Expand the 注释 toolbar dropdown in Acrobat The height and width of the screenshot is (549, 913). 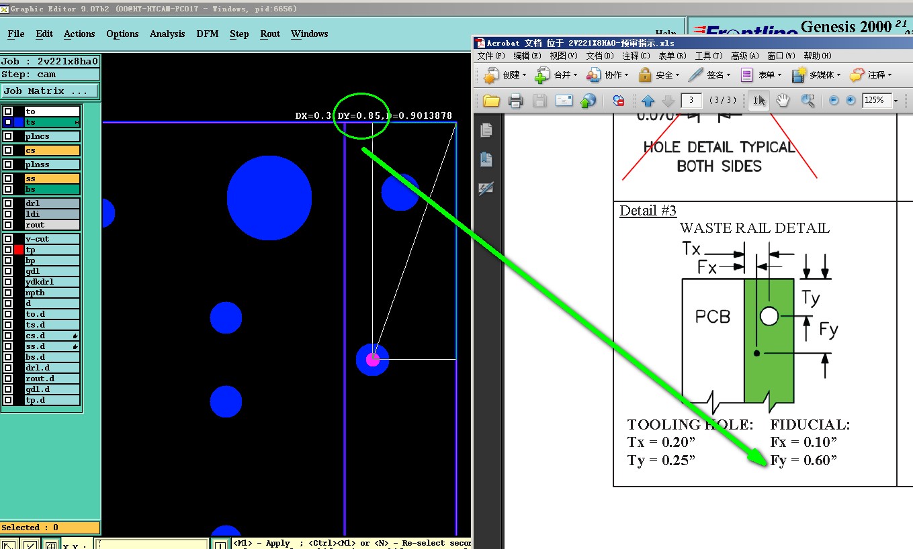890,75
